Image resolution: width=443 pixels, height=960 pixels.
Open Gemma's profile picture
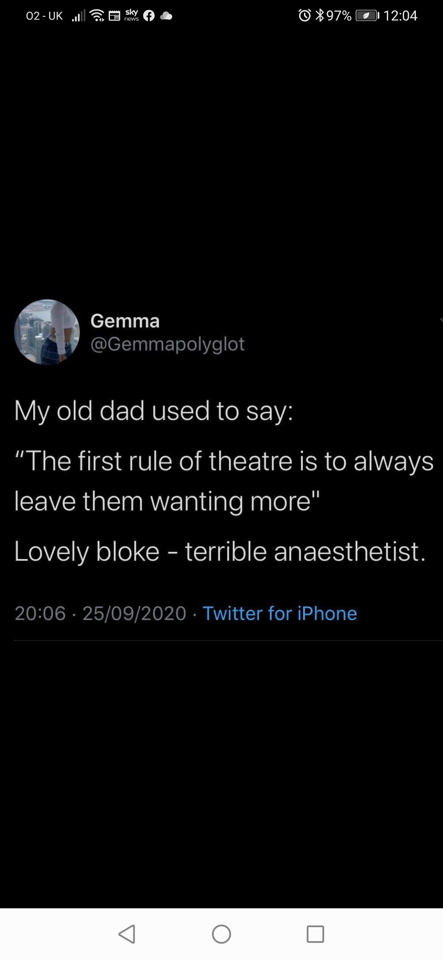[x=47, y=332]
